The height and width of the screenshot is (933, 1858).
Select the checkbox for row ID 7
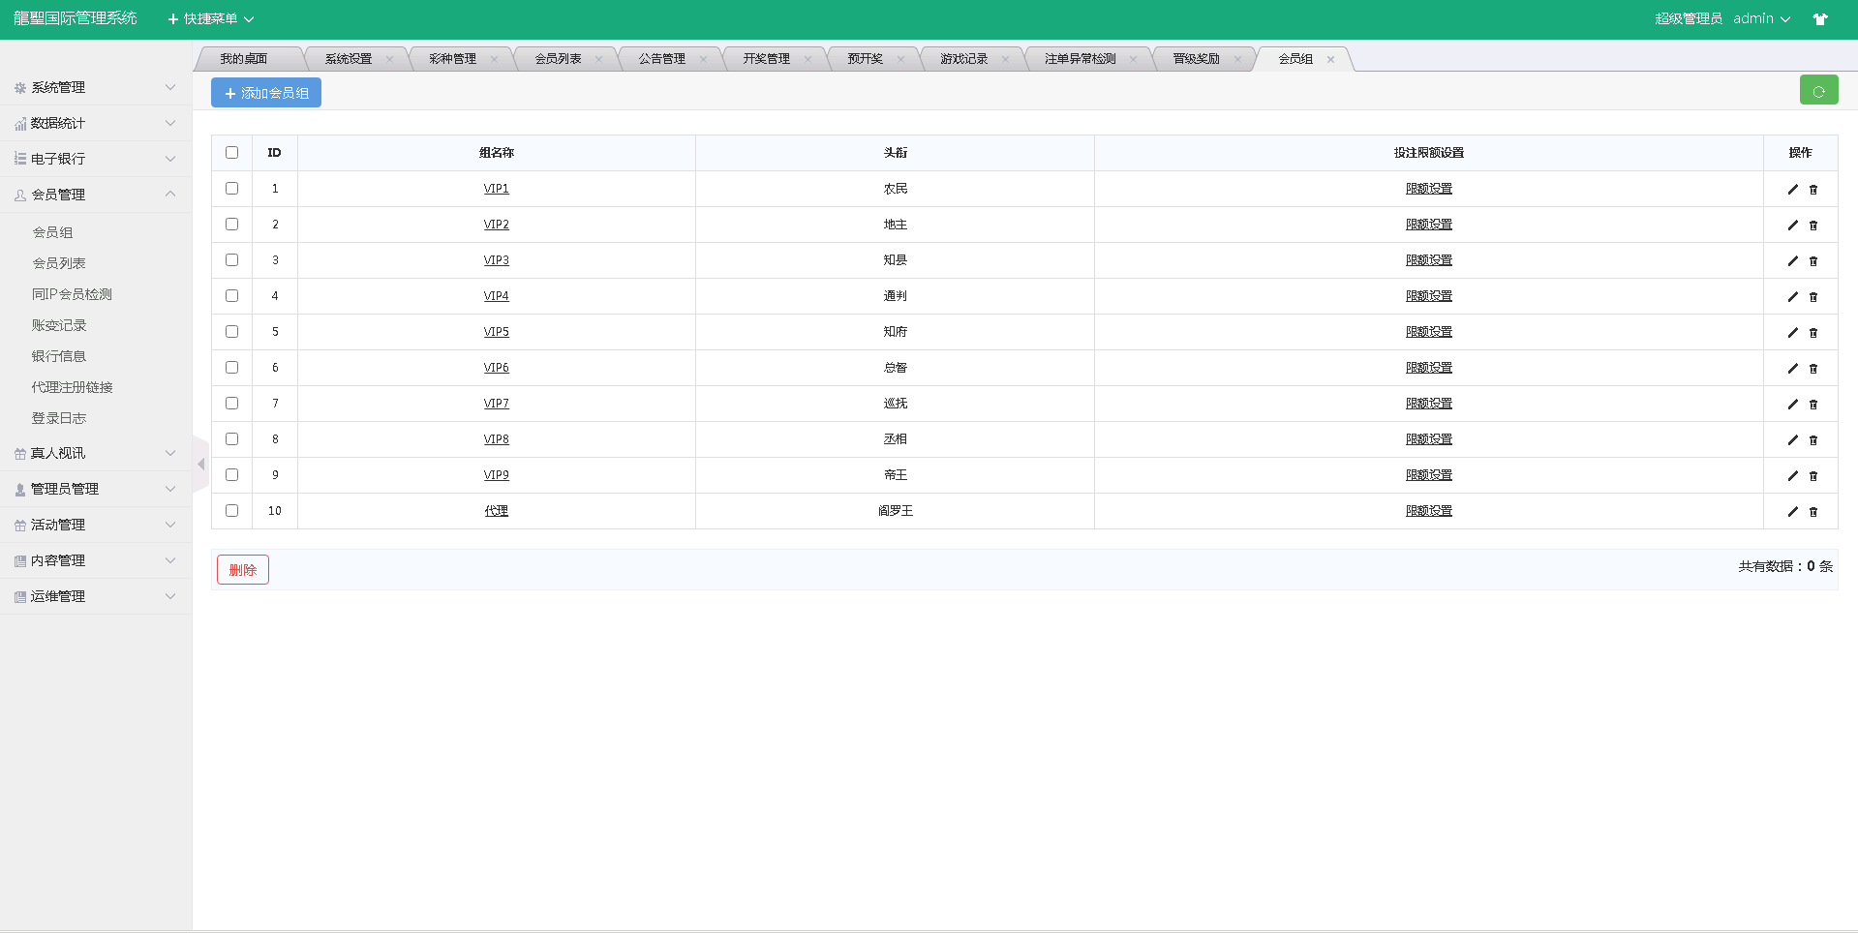click(x=231, y=404)
